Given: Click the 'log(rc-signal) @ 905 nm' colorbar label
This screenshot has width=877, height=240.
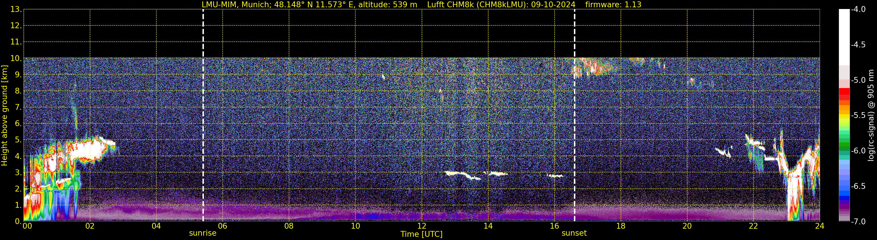Looking at the screenshot, I should pyautogui.click(x=871, y=115).
